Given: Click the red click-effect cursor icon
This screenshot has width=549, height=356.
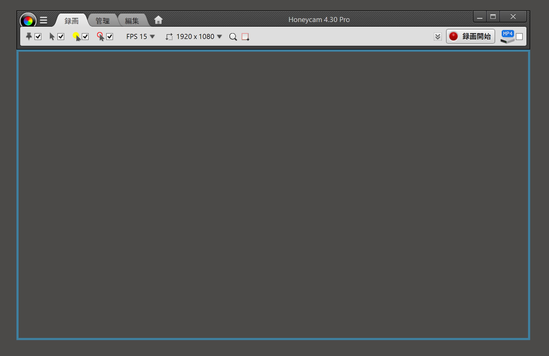Looking at the screenshot, I should point(101,36).
